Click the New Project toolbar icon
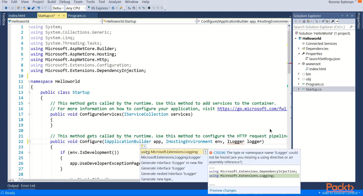This screenshot has width=363, height=196. coord(18,8)
